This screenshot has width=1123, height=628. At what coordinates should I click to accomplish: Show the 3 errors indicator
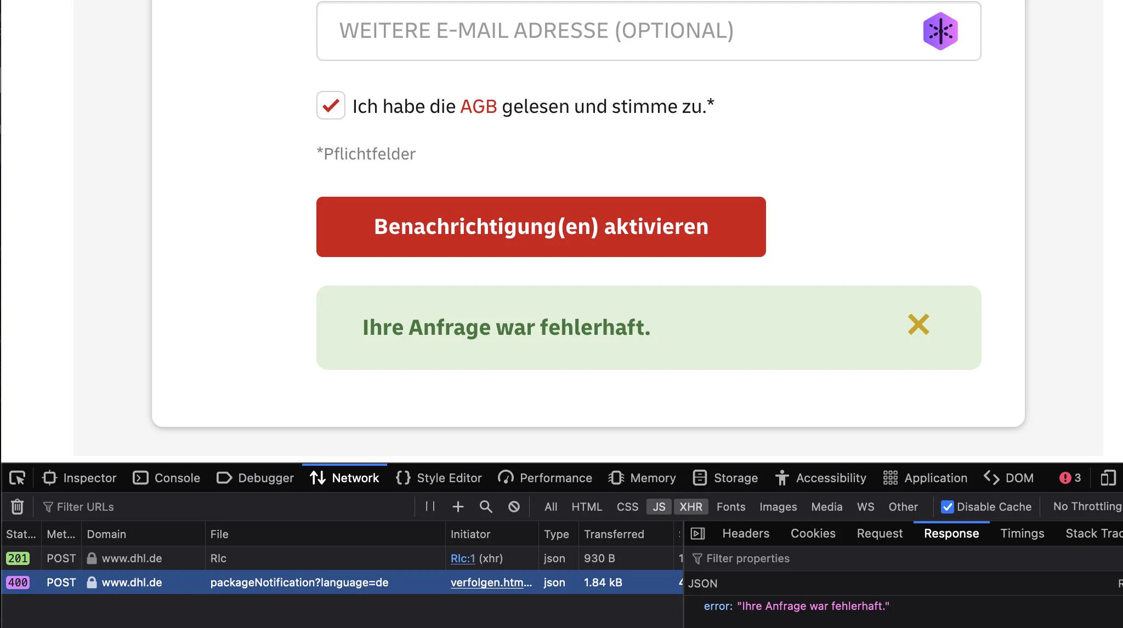pos(1070,478)
